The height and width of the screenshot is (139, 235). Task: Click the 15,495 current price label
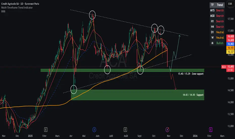pos(230,67)
